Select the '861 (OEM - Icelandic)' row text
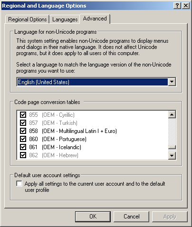 [55, 147]
